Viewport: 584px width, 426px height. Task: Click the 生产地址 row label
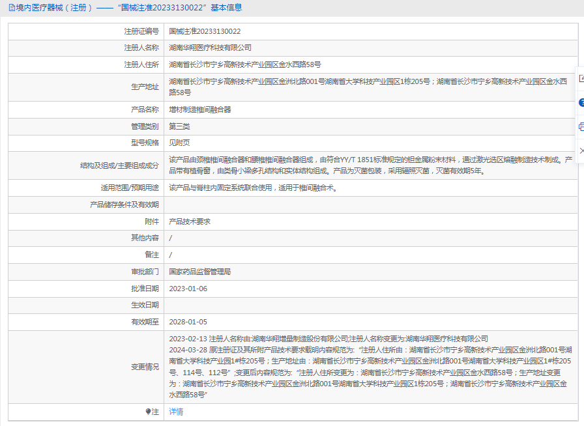click(x=145, y=87)
